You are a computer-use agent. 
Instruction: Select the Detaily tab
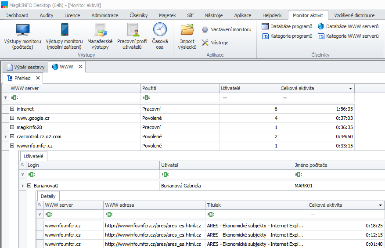click(48, 196)
